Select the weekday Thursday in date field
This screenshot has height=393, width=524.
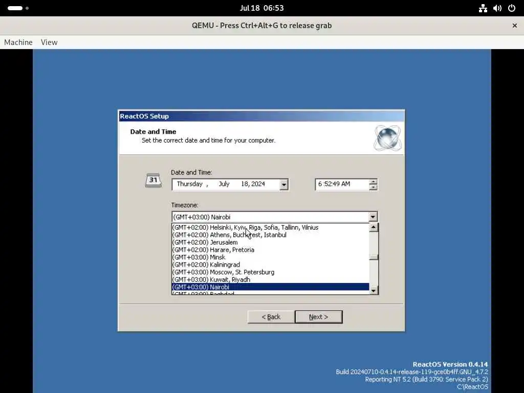coord(189,184)
